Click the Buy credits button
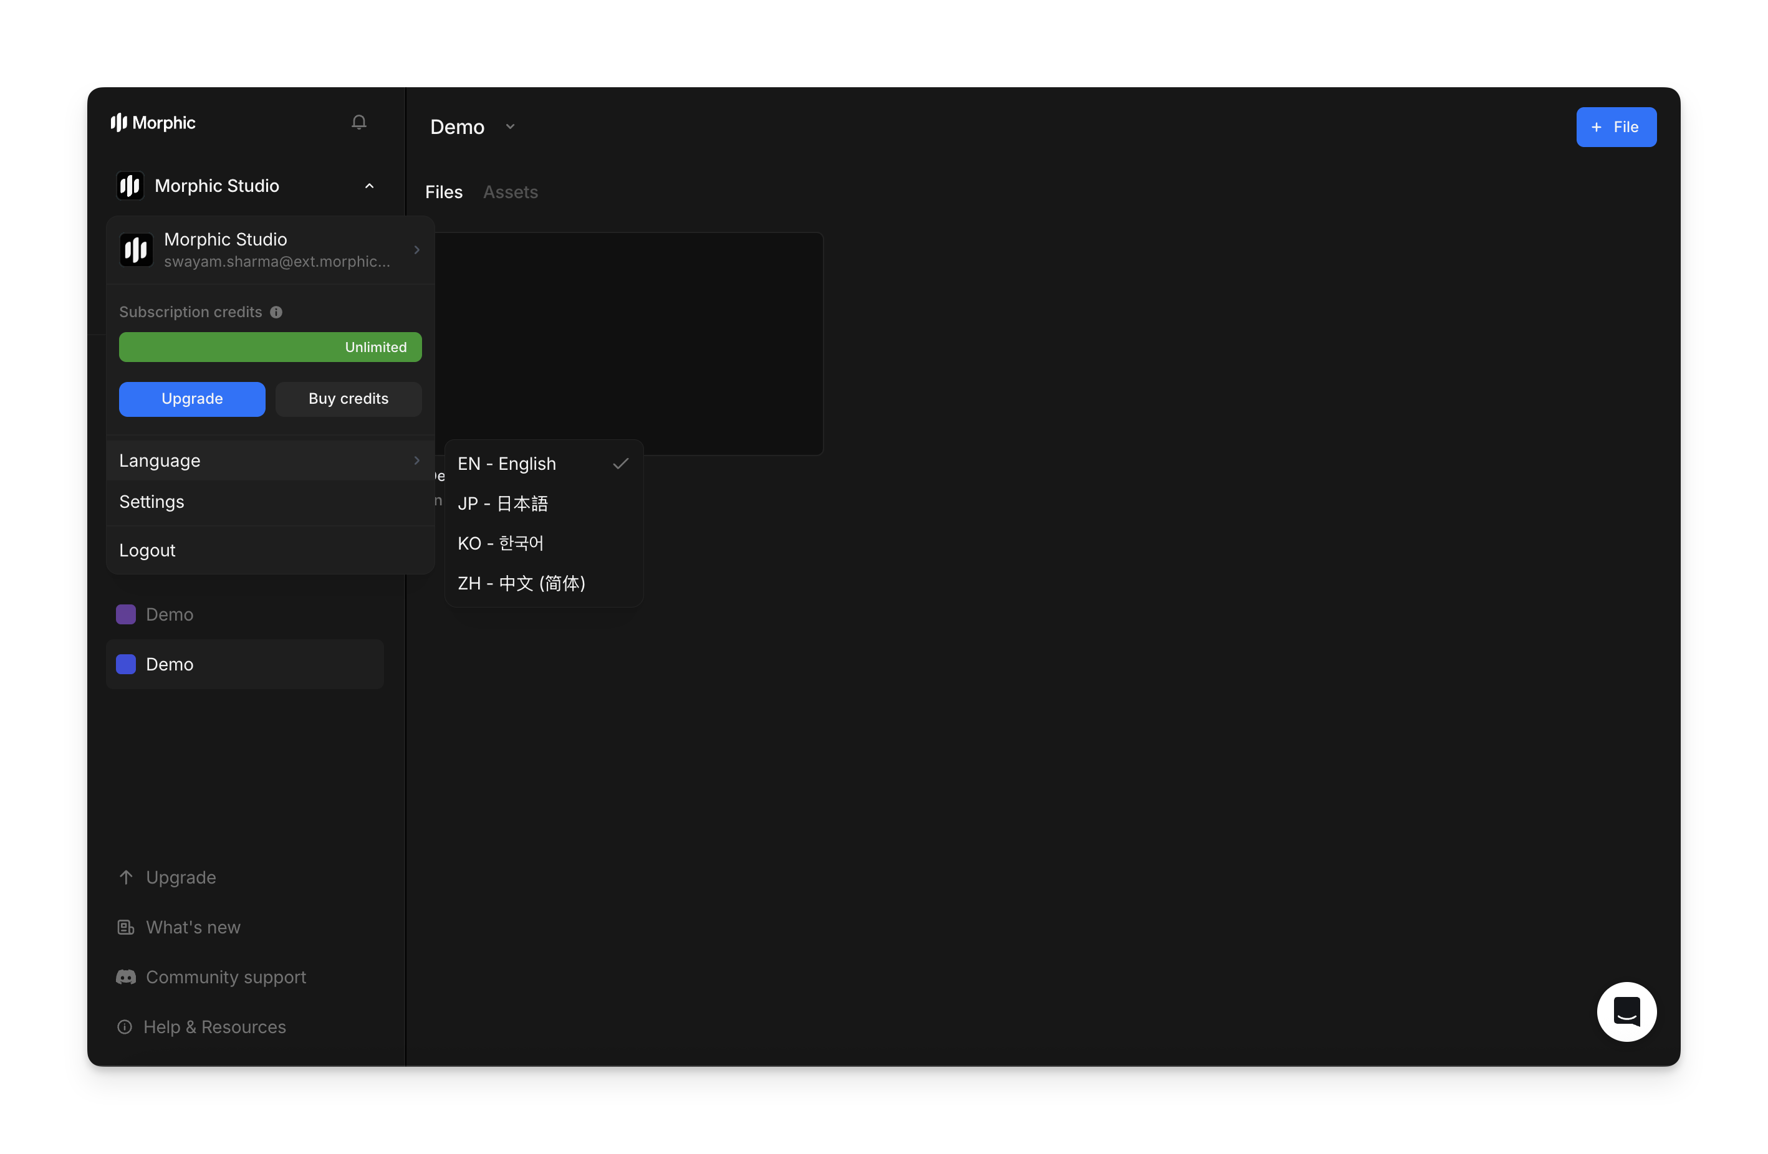The height and width of the screenshot is (1154, 1768). click(348, 399)
